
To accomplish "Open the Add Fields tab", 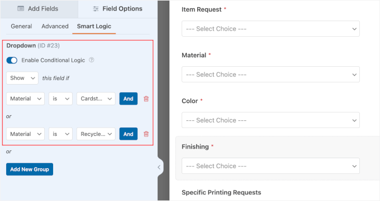I will [39, 9].
